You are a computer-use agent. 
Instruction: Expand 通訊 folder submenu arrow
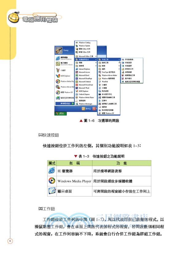click(119, 69)
